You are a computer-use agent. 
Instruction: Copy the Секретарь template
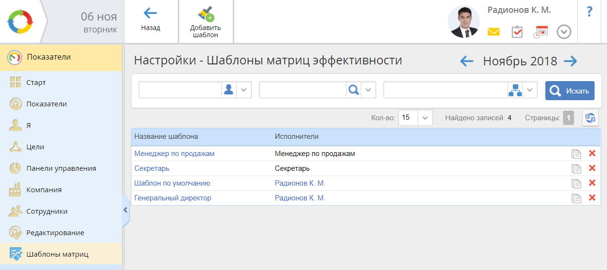(576, 168)
